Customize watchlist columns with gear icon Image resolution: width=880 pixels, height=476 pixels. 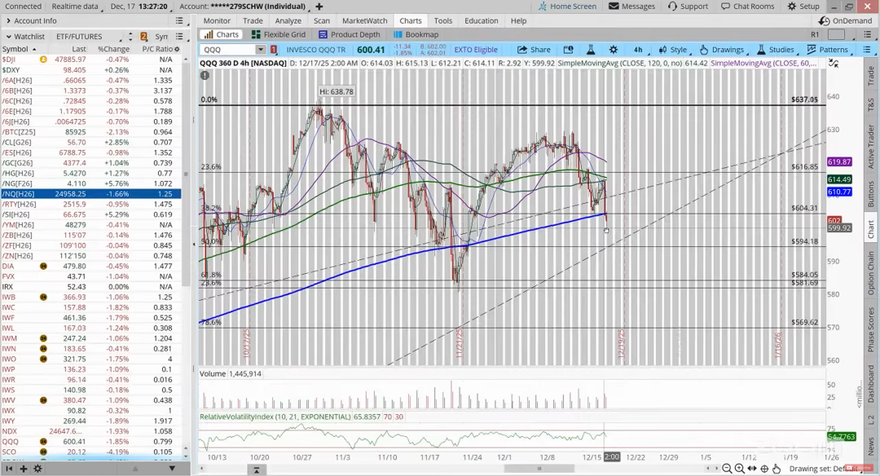tap(178, 50)
